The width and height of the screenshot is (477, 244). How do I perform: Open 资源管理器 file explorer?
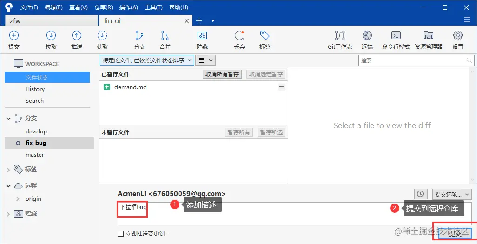pyautogui.click(x=429, y=40)
